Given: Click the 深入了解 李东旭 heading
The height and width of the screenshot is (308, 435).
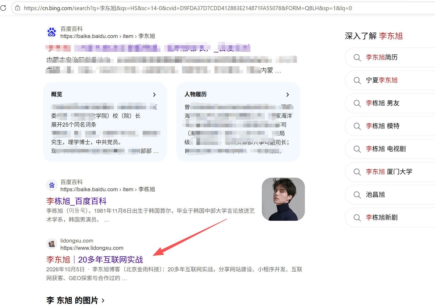Looking at the screenshot, I should pos(374,36).
